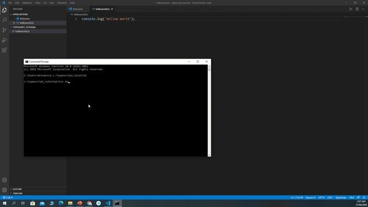Click the UTF-8 encoding in status bar
This screenshot has width=368, height=207.
321,198
